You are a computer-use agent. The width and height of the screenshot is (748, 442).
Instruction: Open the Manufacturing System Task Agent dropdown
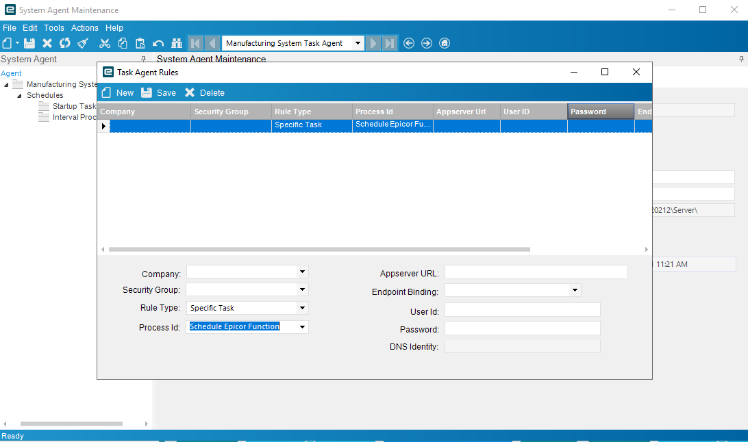pyautogui.click(x=358, y=43)
